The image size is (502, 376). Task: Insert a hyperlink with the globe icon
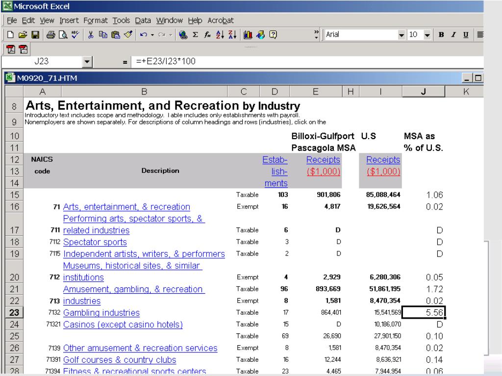tap(183, 35)
